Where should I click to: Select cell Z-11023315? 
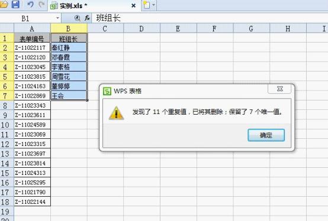point(32,144)
